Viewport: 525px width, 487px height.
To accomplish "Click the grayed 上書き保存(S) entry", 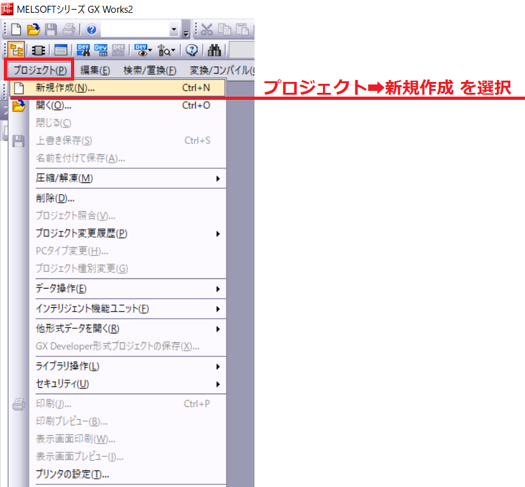I will click(x=118, y=140).
